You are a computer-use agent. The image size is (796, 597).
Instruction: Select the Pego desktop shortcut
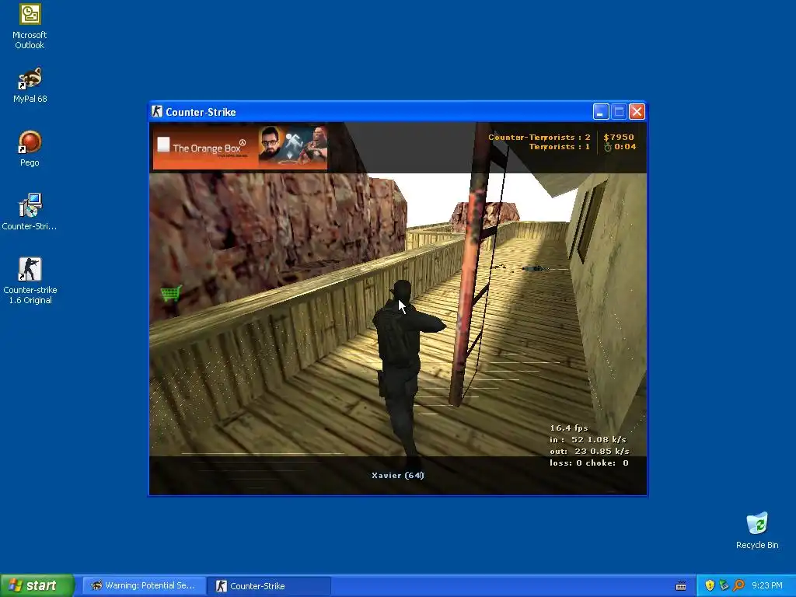(x=30, y=148)
